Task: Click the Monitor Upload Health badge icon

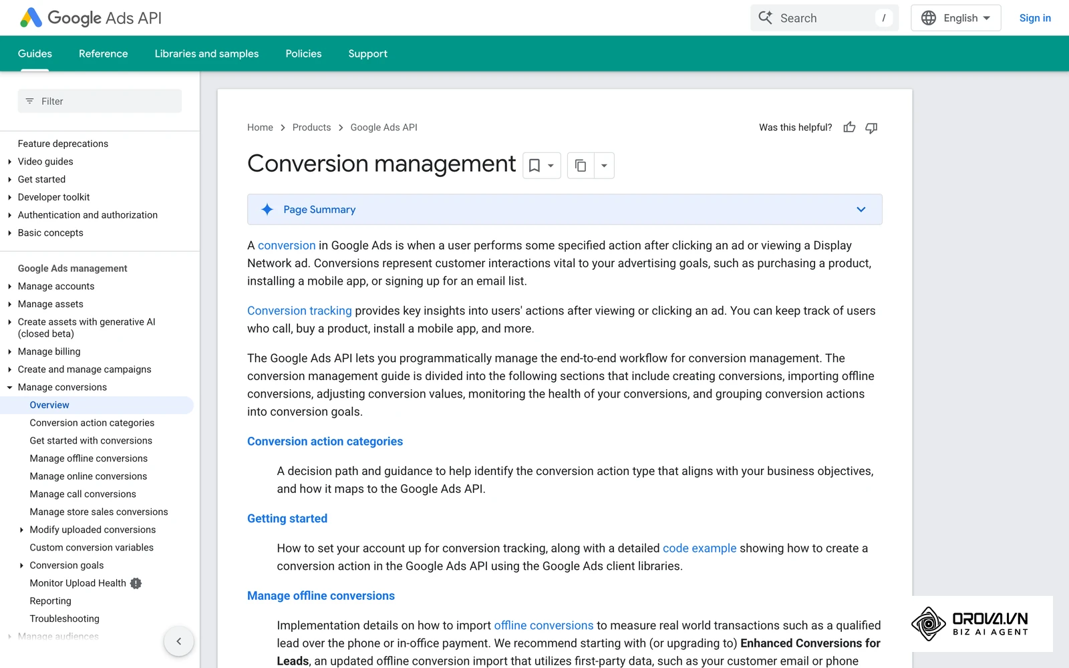Action: (x=136, y=583)
